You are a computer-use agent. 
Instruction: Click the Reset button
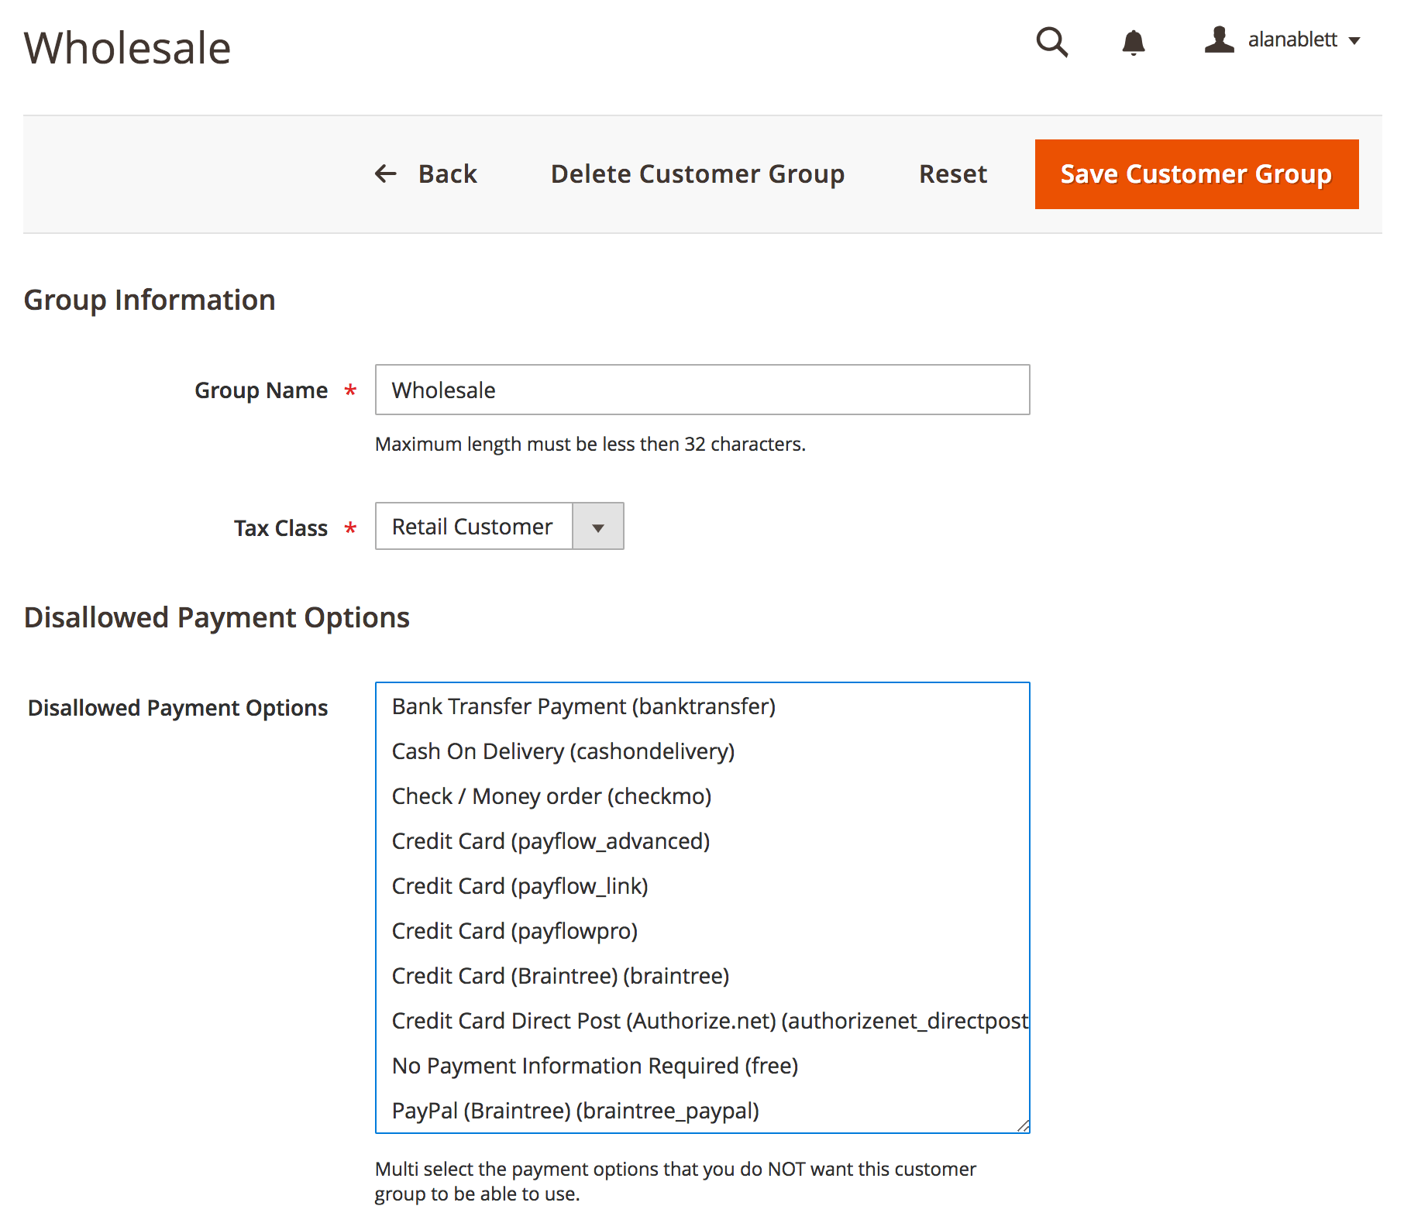click(953, 174)
